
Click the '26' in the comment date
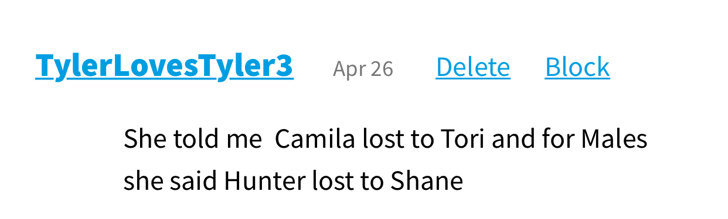click(x=382, y=69)
